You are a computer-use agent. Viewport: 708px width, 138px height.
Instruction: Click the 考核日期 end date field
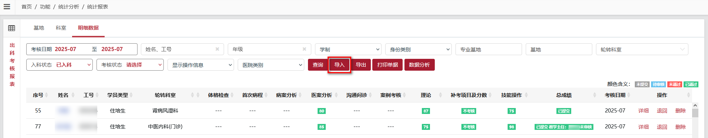click(112, 49)
